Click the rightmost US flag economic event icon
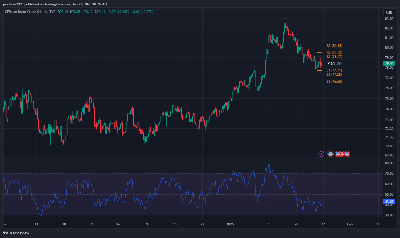The image size is (400, 238). click(347, 154)
